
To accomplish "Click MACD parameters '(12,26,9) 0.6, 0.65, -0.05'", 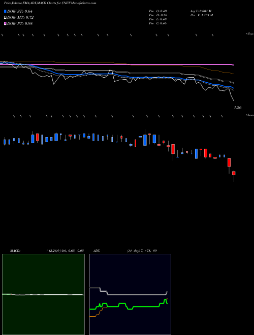I will (x=65, y=251).
